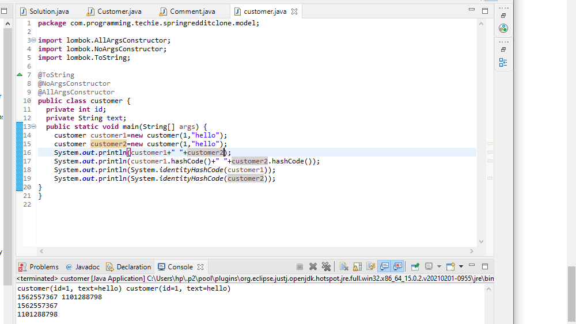Collapse the main method fold at line 13
The height and width of the screenshot is (324, 576).
pyautogui.click(x=34, y=126)
